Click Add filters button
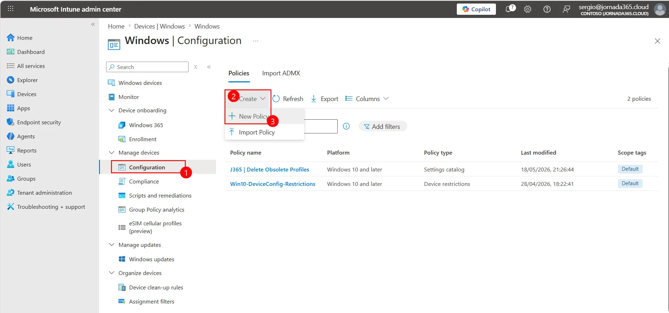The height and width of the screenshot is (313, 669). pos(382,126)
